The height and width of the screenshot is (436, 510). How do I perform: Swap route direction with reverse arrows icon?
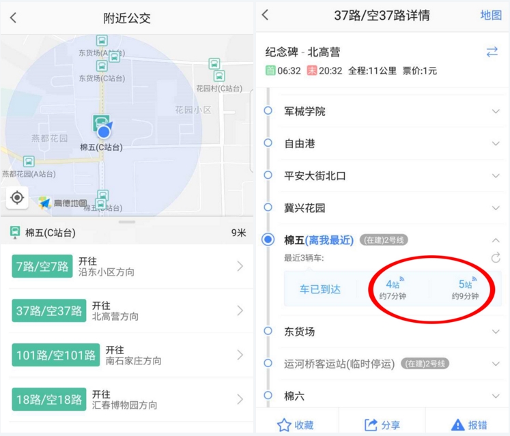(x=492, y=53)
